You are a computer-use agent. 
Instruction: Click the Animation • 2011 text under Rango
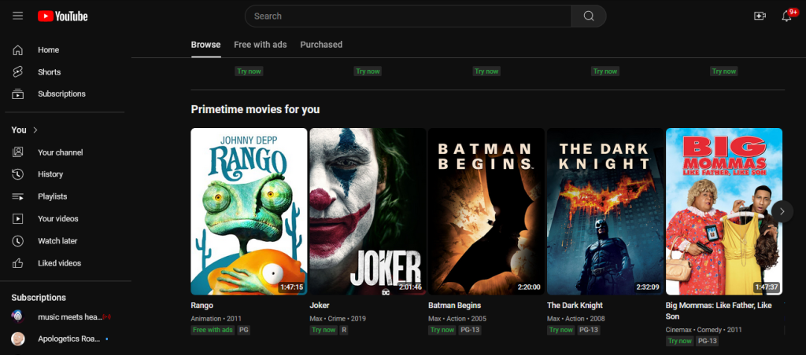tap(216, 319)
